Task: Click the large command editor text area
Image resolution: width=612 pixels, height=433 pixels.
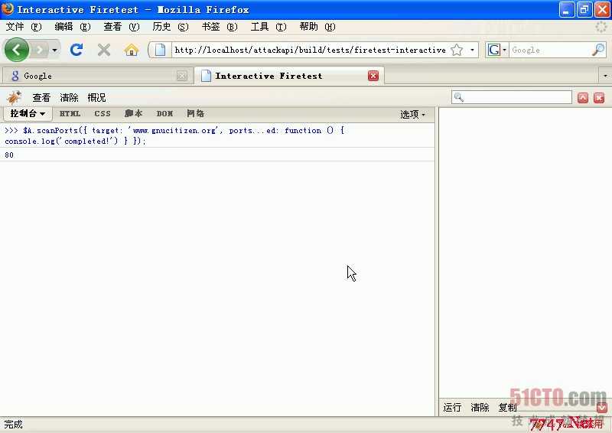Action: click(526, 253)
